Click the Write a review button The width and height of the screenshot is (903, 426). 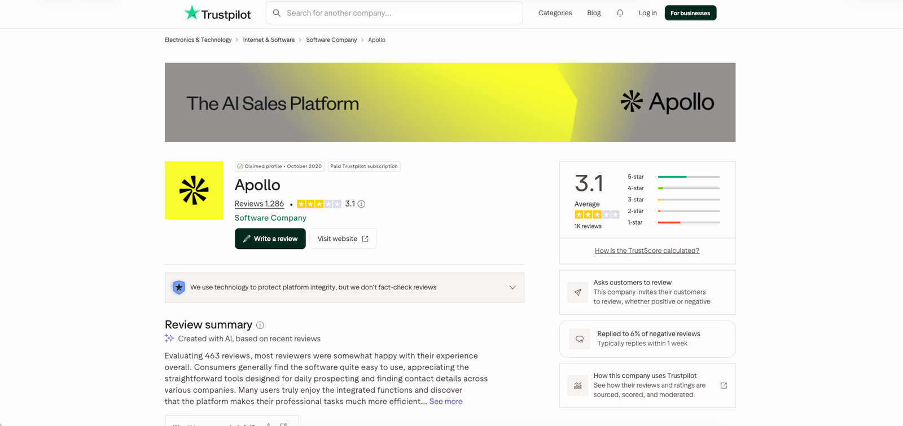click(270, 239)
